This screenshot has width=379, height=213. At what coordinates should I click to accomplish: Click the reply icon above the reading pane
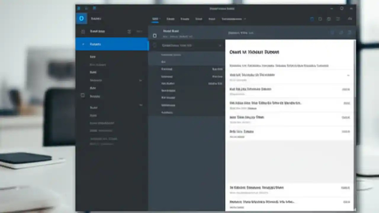332,33
